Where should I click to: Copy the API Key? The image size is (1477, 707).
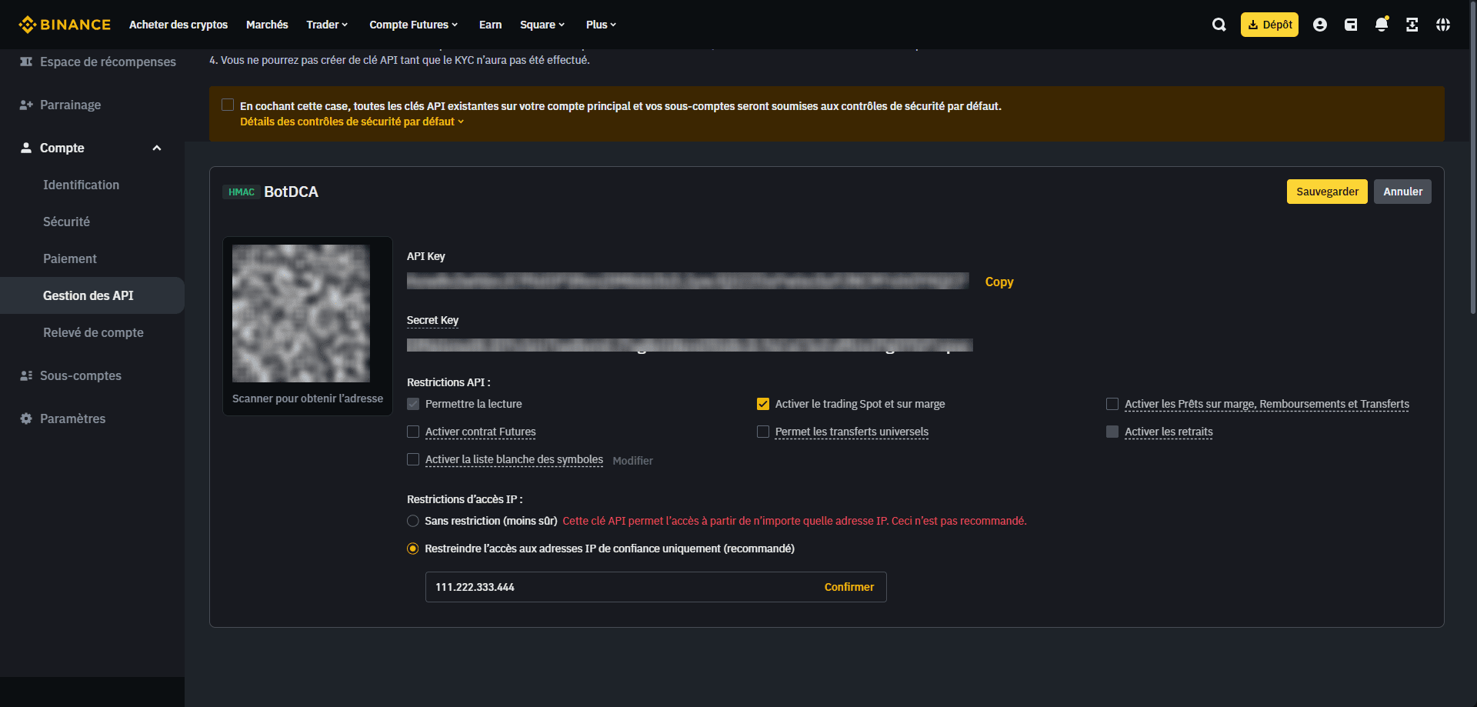pyautogui.click(x=999, y=282)
